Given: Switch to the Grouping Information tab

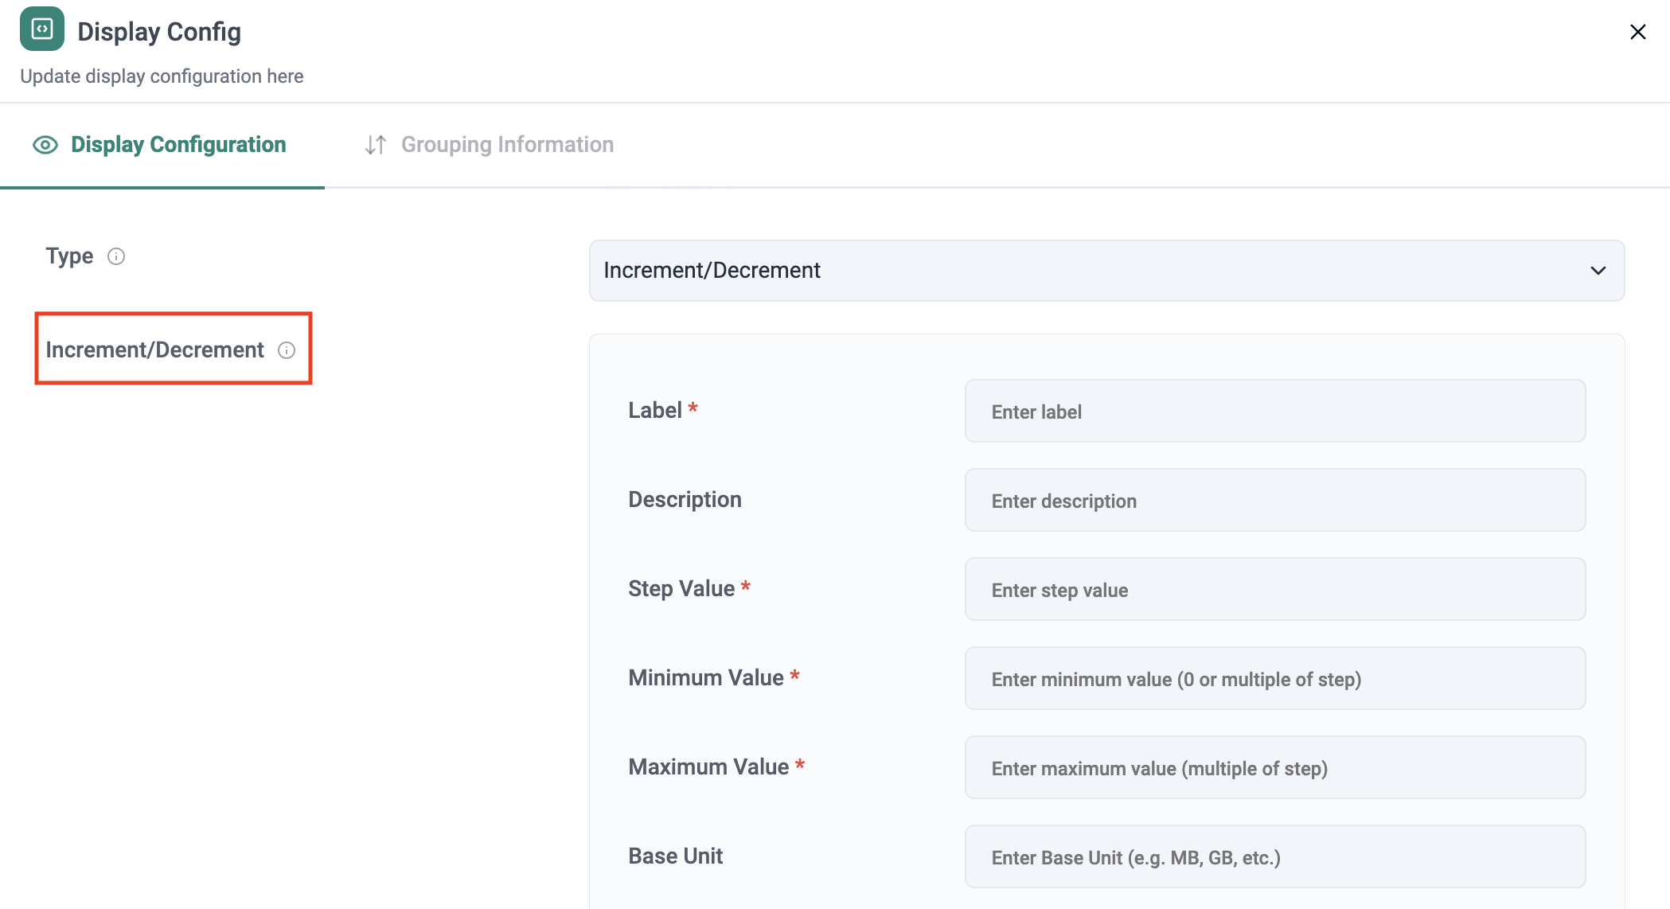Looking at the screenshot, I should click(x=506, y=145).
